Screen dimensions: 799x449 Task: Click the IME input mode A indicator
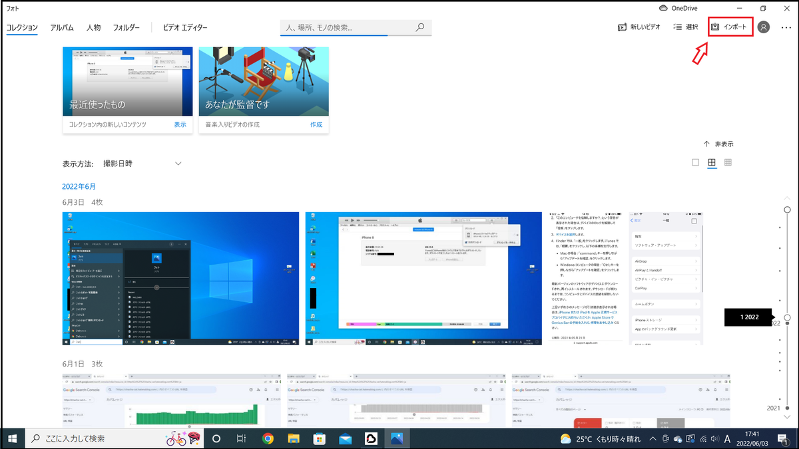point(728,438)
